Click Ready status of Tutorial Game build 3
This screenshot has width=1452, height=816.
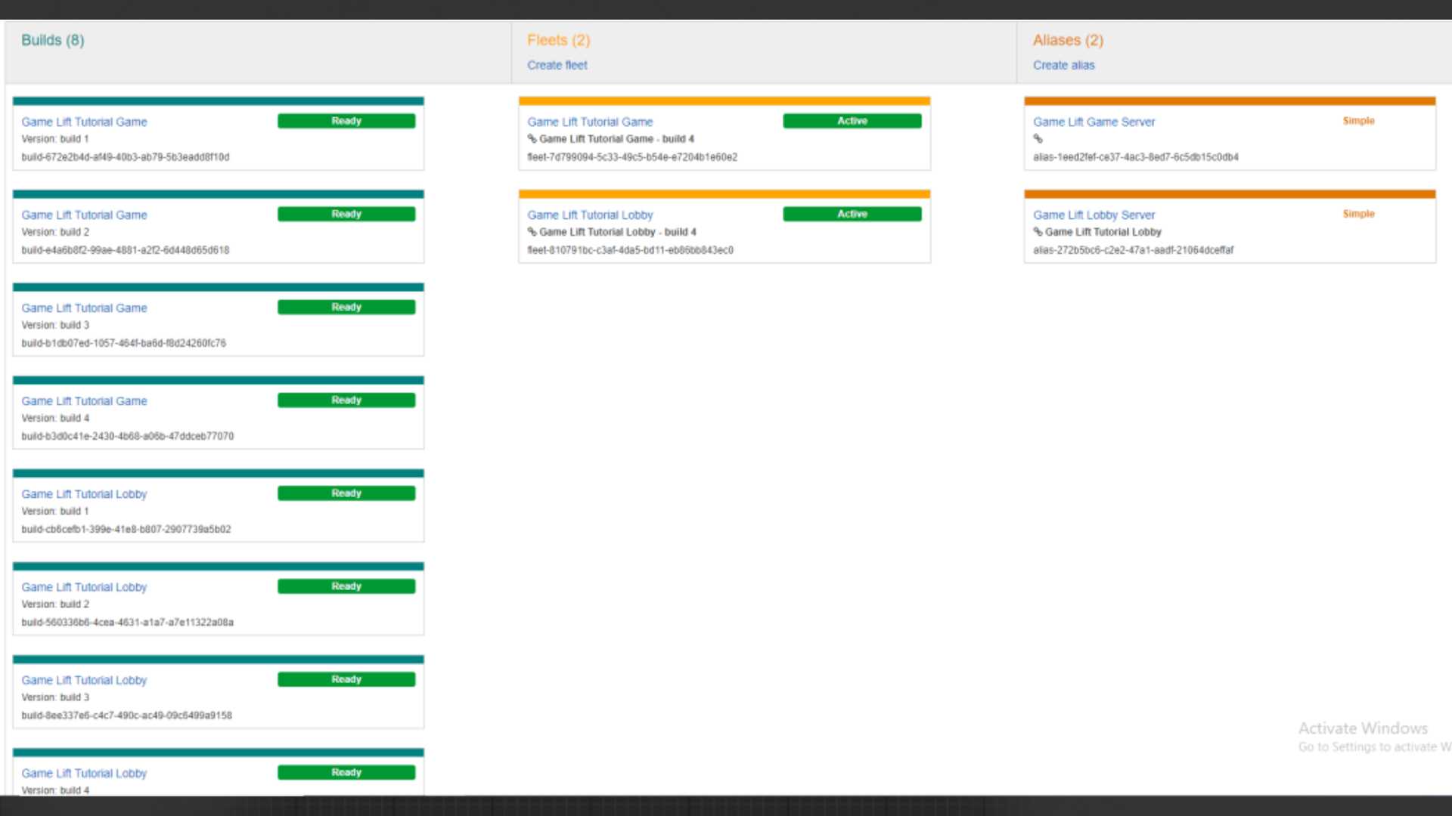point(346,307)
